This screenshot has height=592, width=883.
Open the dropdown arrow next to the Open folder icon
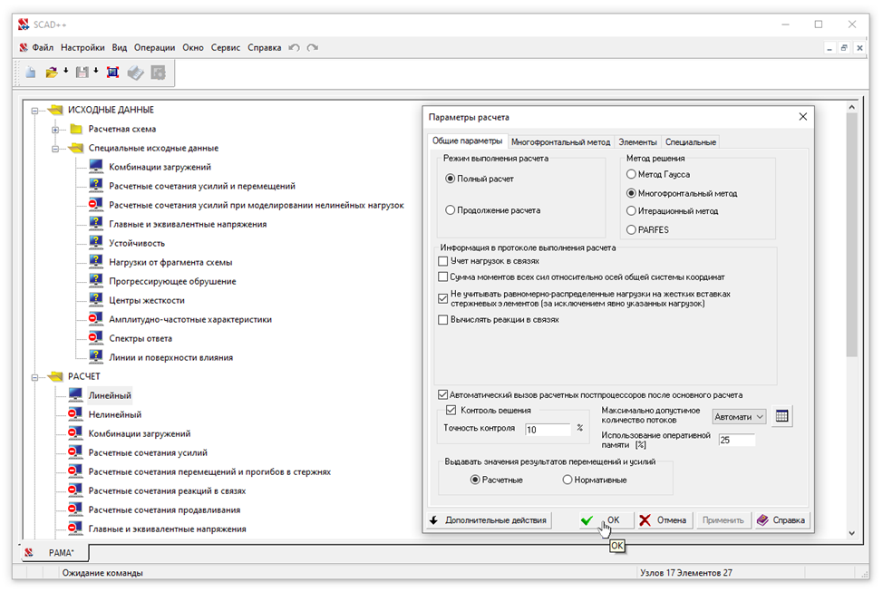[x=66, y=71]
